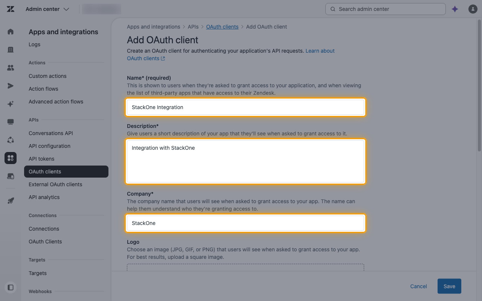Click the Save button

click(449, 286)
